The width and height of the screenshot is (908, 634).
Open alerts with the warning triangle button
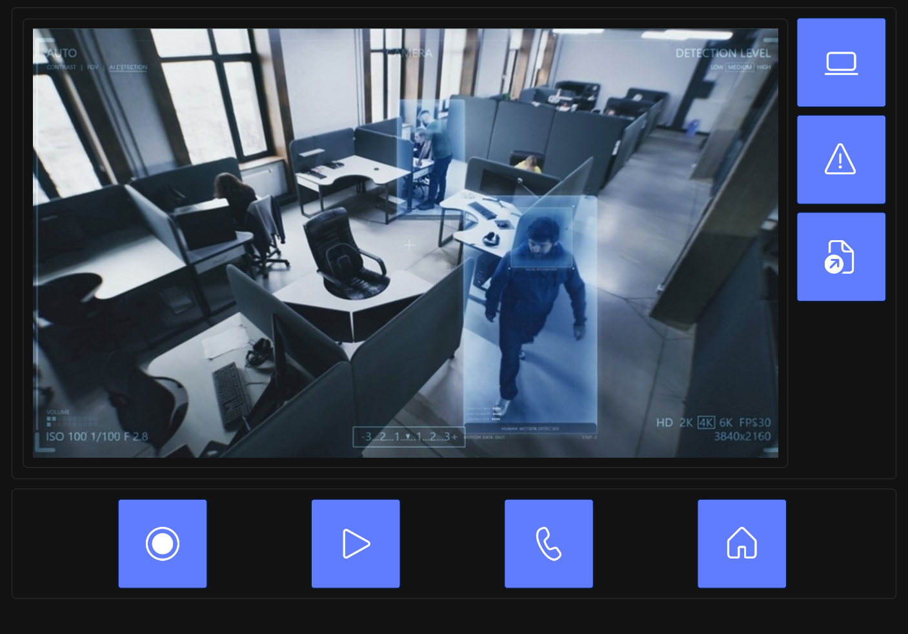(841, 159)
